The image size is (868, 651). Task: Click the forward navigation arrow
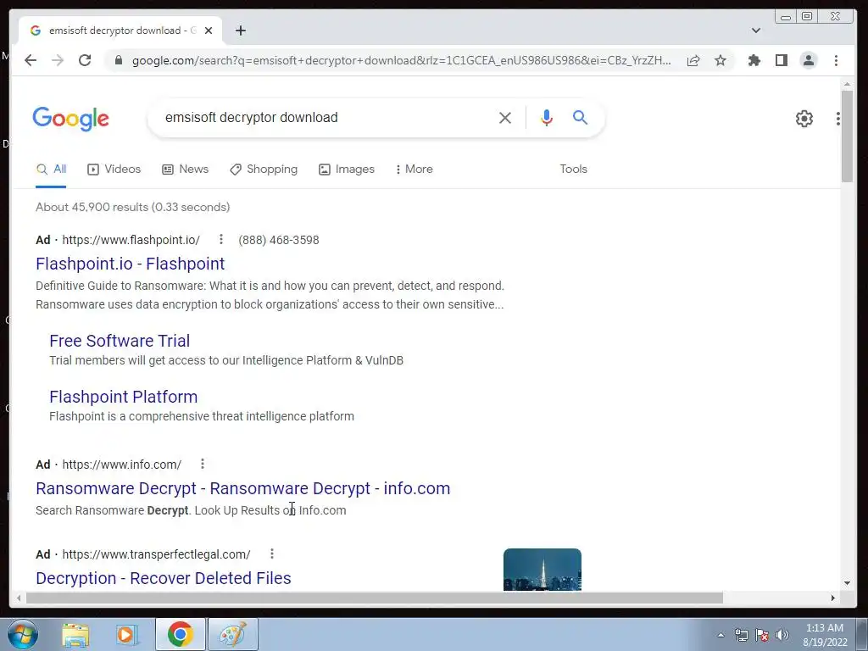(x=58, y=60)
